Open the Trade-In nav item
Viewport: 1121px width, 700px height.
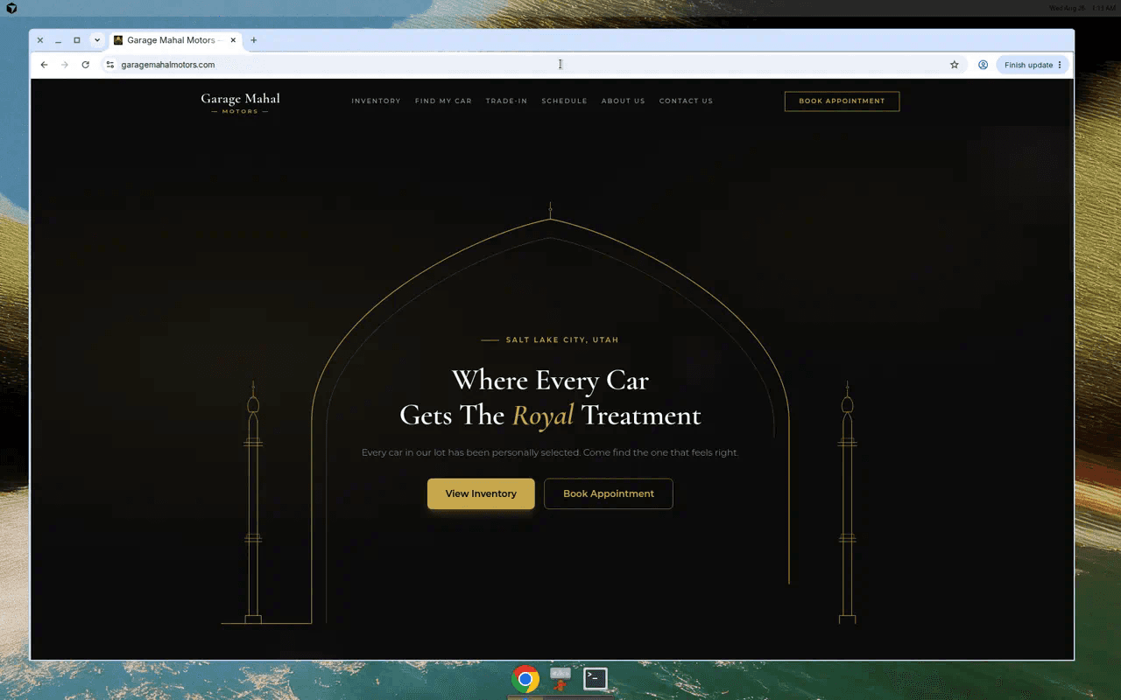[x=506, y=101]
